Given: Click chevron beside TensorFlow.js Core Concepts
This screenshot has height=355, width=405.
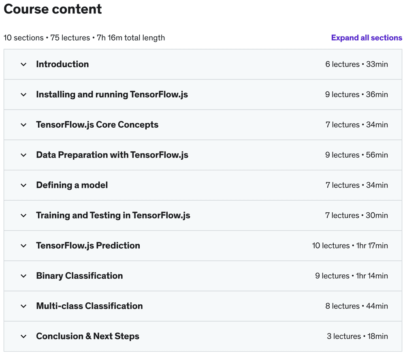Looking at the screenshot, I should pos(23,125).
